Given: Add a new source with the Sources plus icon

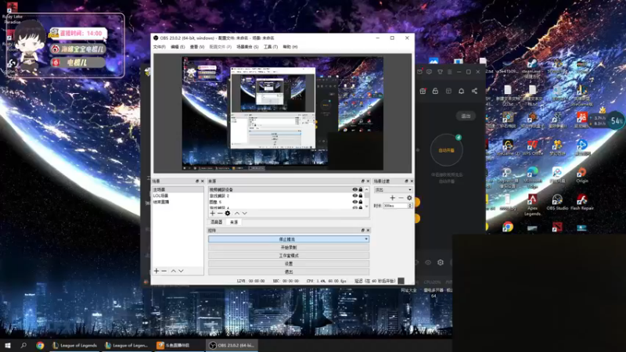Looking at the screenshot, I should click(212, 214).
